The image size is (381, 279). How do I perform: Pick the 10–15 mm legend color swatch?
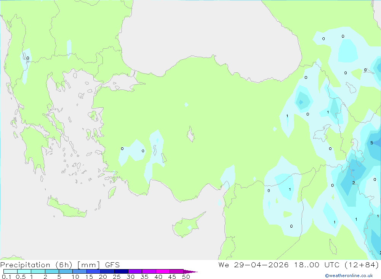tap(80, 271)
